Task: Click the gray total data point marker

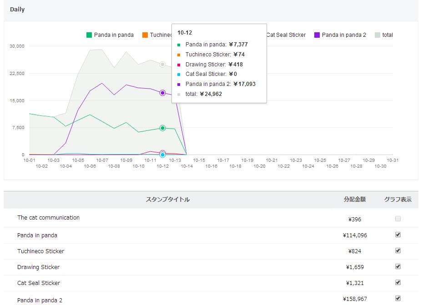Action: (162, 65)
